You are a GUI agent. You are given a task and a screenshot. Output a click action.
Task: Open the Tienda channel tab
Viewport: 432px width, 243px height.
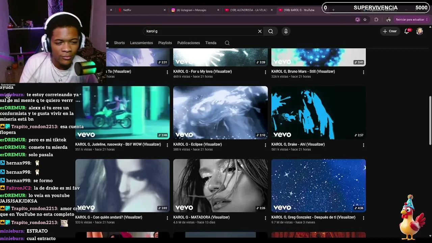coord(211,43)
